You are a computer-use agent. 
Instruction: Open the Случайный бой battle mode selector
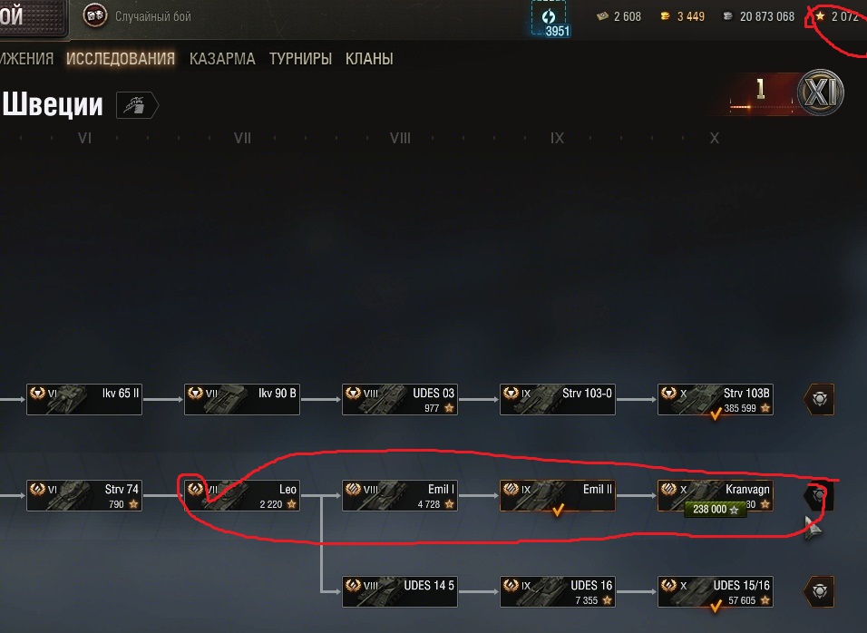coord(137,16)
